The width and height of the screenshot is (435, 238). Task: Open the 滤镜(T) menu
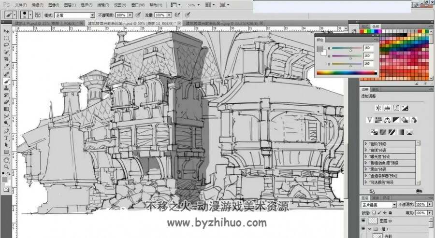click(103, 5)
